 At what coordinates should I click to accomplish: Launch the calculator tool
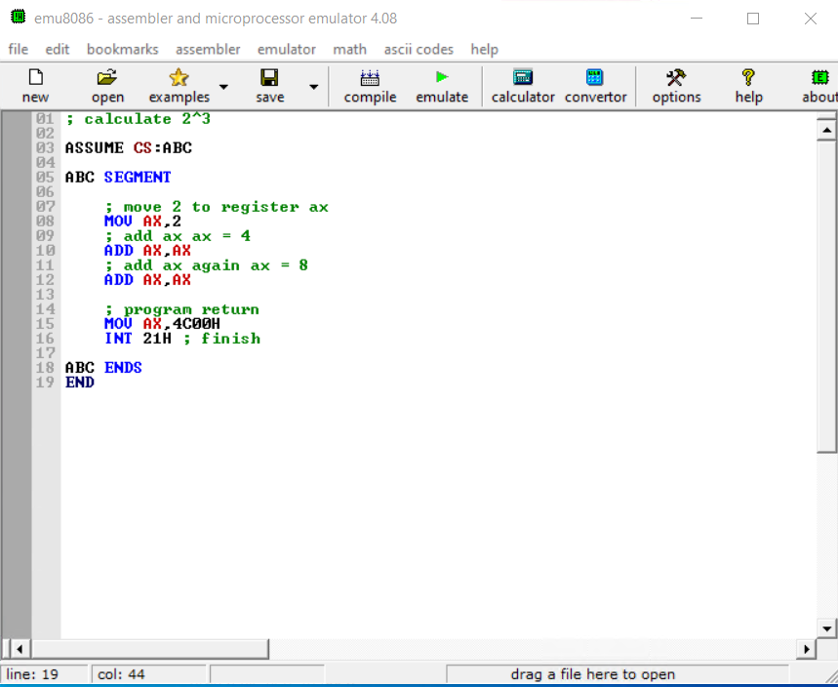coord(523,86)
